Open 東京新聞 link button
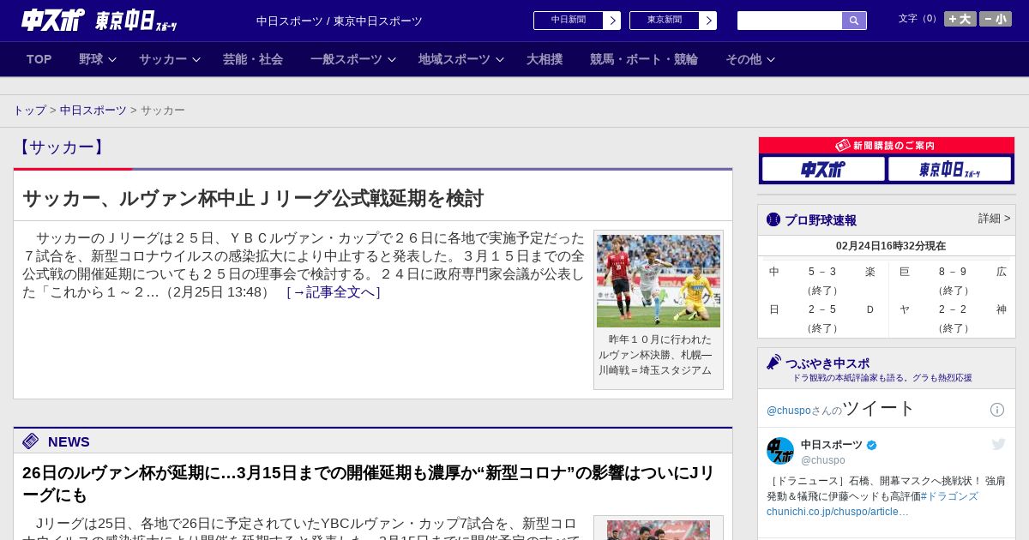This screenshot has height=540, width=1029. coord(665,21)
